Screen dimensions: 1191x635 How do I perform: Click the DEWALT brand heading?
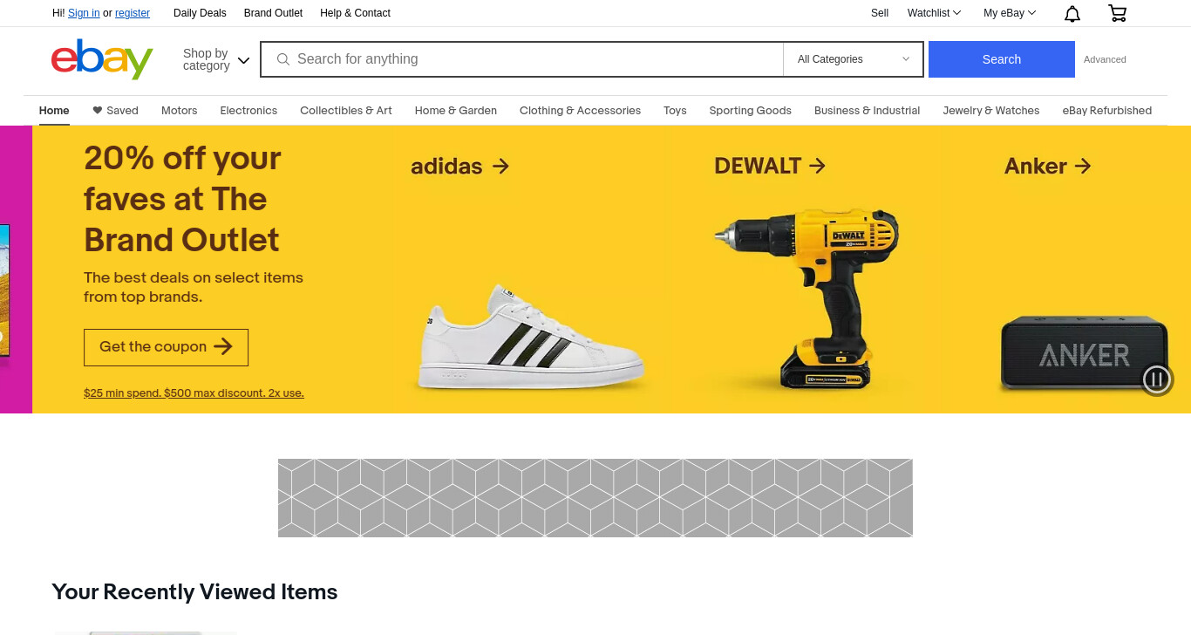click(x=757, y=166)
